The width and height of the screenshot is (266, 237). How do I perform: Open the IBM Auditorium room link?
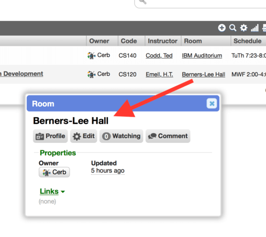(202, 55)
